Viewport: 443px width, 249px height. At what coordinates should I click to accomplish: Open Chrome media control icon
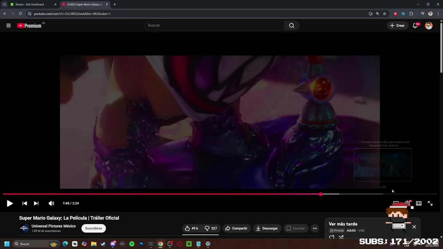[x=423, y=14]
